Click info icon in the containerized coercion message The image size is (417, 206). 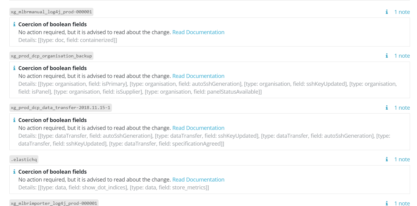(14, 24)
